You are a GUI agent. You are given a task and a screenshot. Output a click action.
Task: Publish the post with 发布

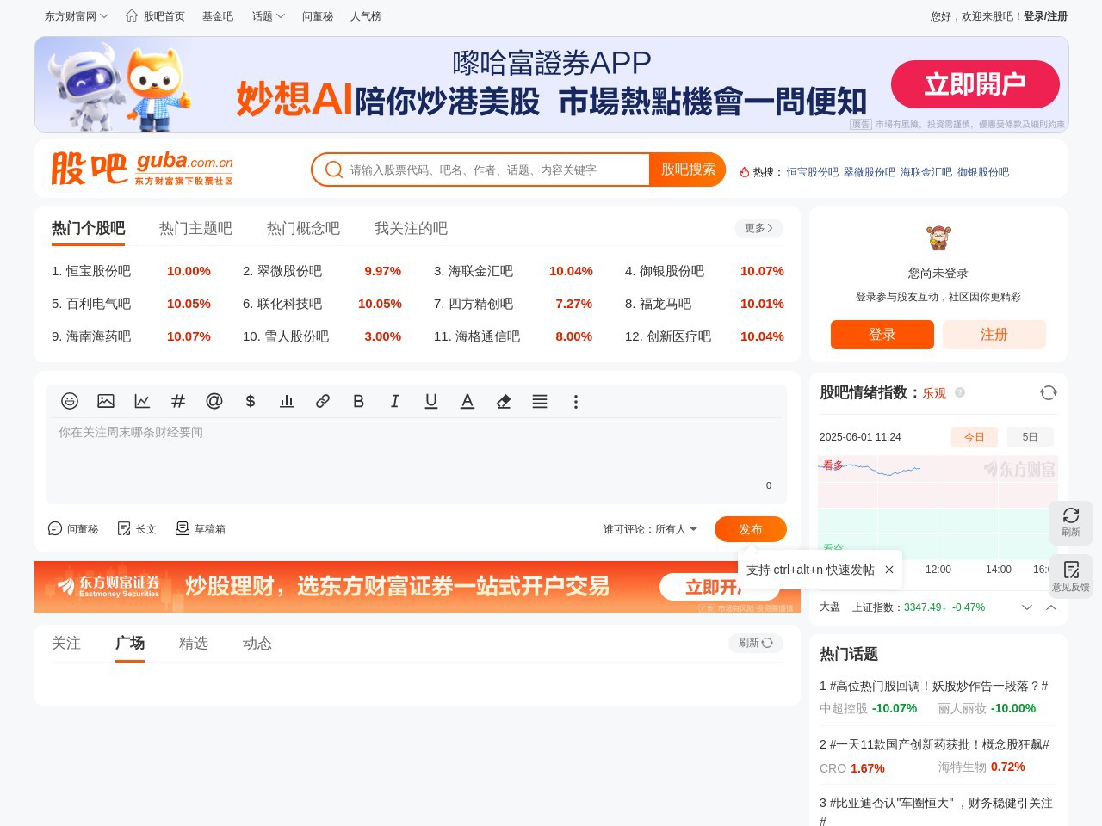(751, 529)
